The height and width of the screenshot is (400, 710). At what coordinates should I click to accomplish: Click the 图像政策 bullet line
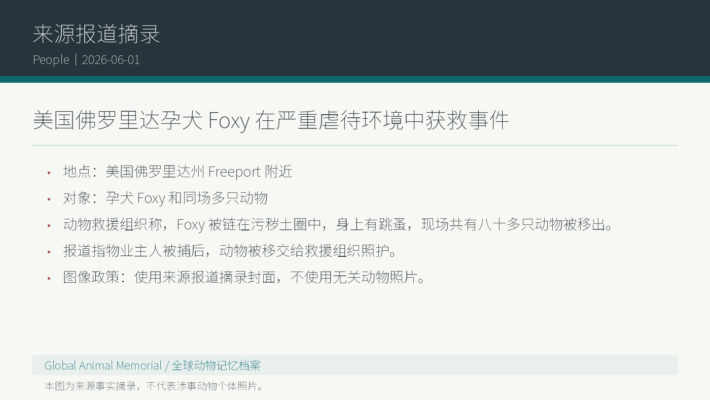pos(244,277)
